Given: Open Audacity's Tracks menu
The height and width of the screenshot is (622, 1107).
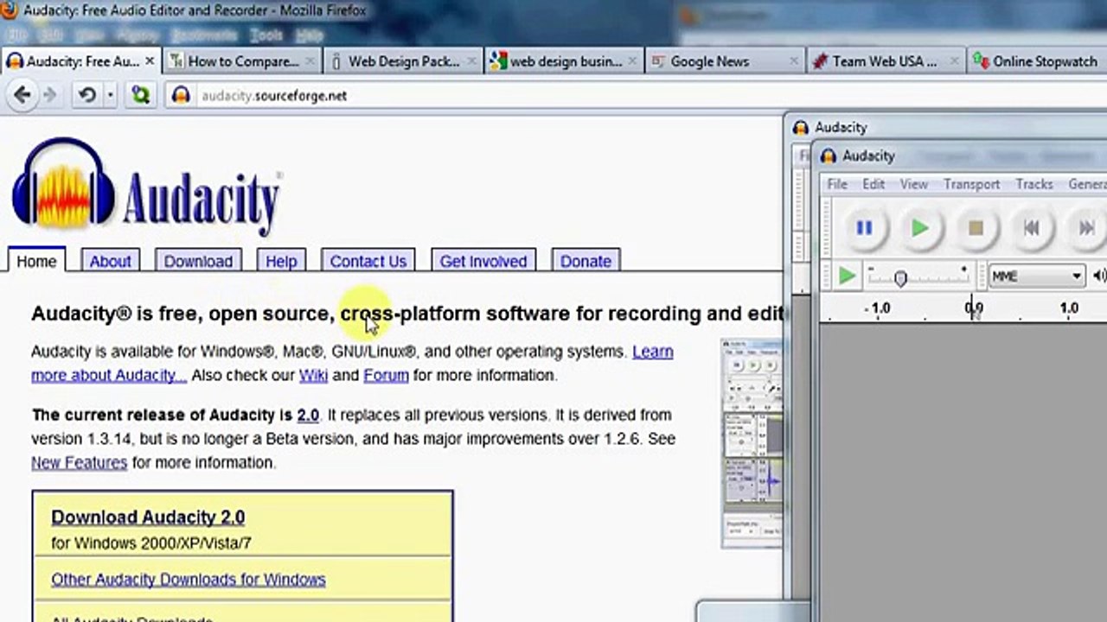Looking at the screenshot, I should [1033, 184].
